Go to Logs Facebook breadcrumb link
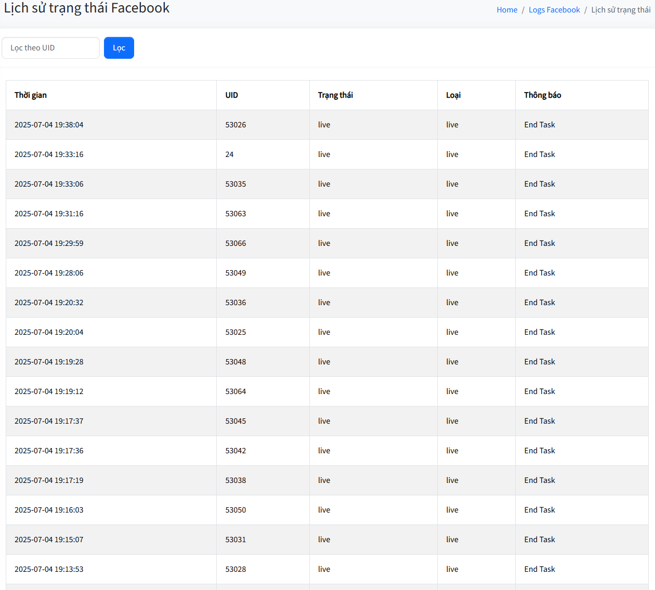Image resolution: width=655 pixels, height=590 pixels. (554, 10)
